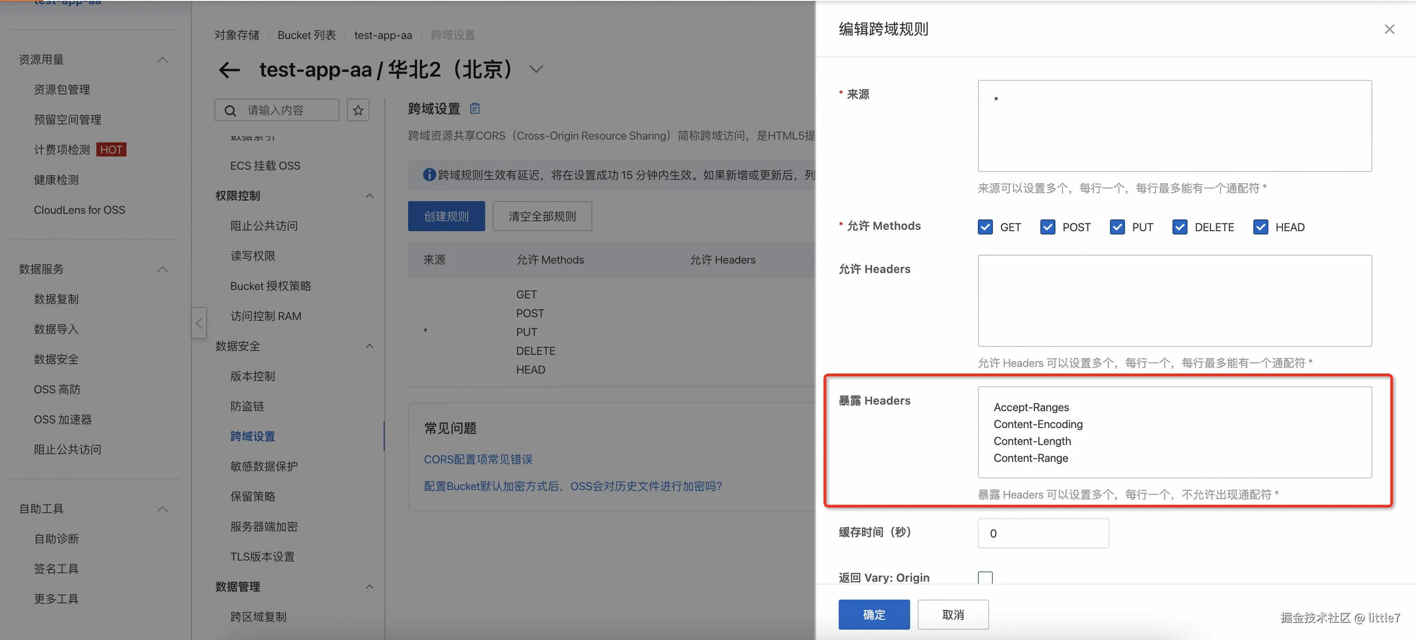Viewport: 1416px width, 640px height.
Task: Click the 缓存时间 input field
Action: [x=1043, y=533]
